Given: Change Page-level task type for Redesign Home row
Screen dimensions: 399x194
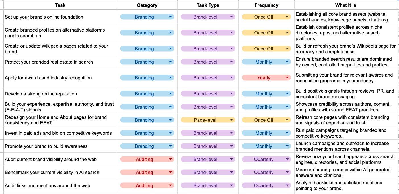Looking at the screenshot, I should tap(208, 120).
